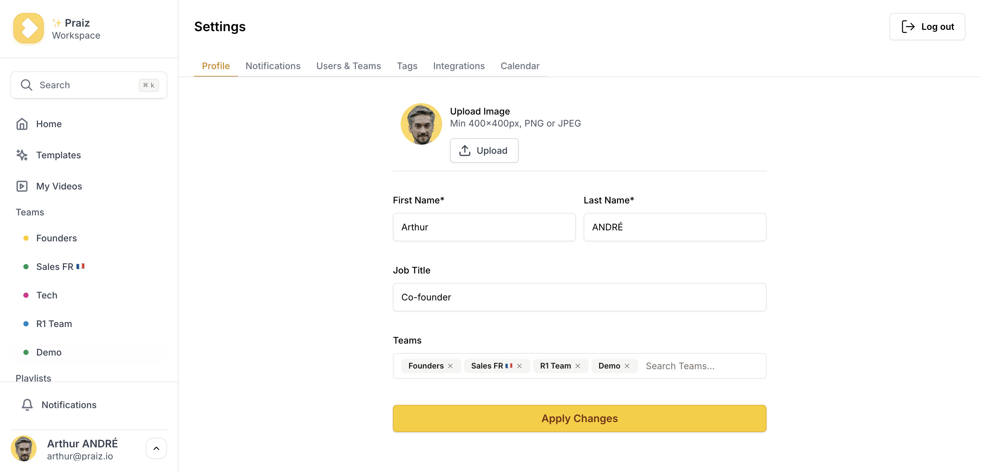
Task: Click the Playlists section heading
Action: (x=33, y=378)
